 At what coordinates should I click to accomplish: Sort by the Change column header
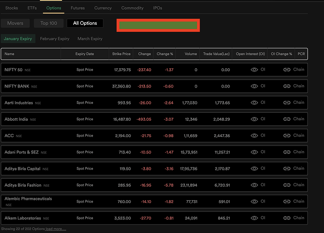pos(145,54)
